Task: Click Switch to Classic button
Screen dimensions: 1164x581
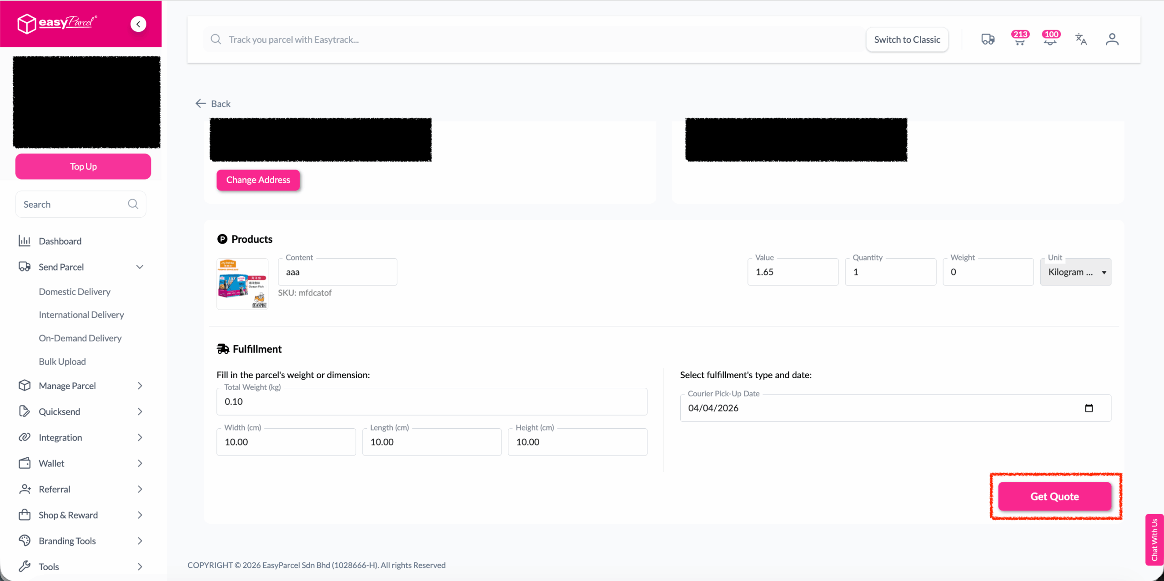Action: point(907,40)
